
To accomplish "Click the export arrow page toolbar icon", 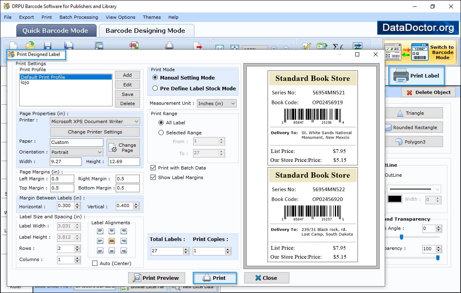I will pos(198,46).
